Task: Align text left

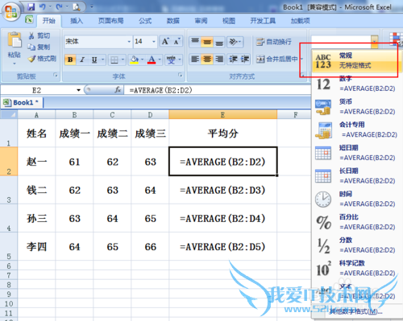Action: [195, 59]
